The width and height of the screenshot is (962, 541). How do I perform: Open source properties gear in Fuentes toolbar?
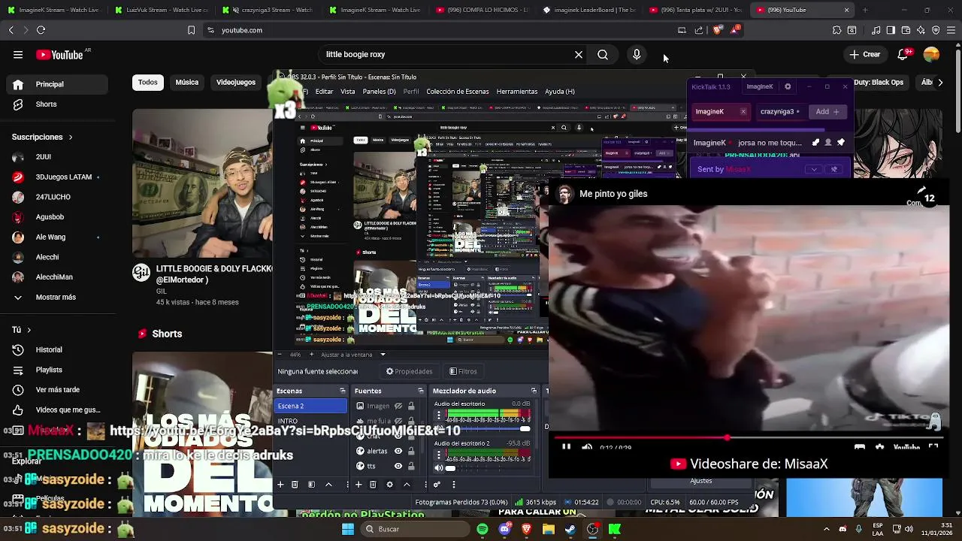tap(389, 485)
